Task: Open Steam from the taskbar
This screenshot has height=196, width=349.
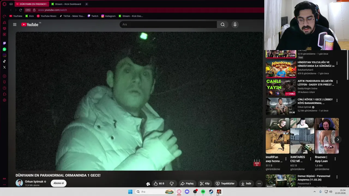Action: tap(211, 192)
